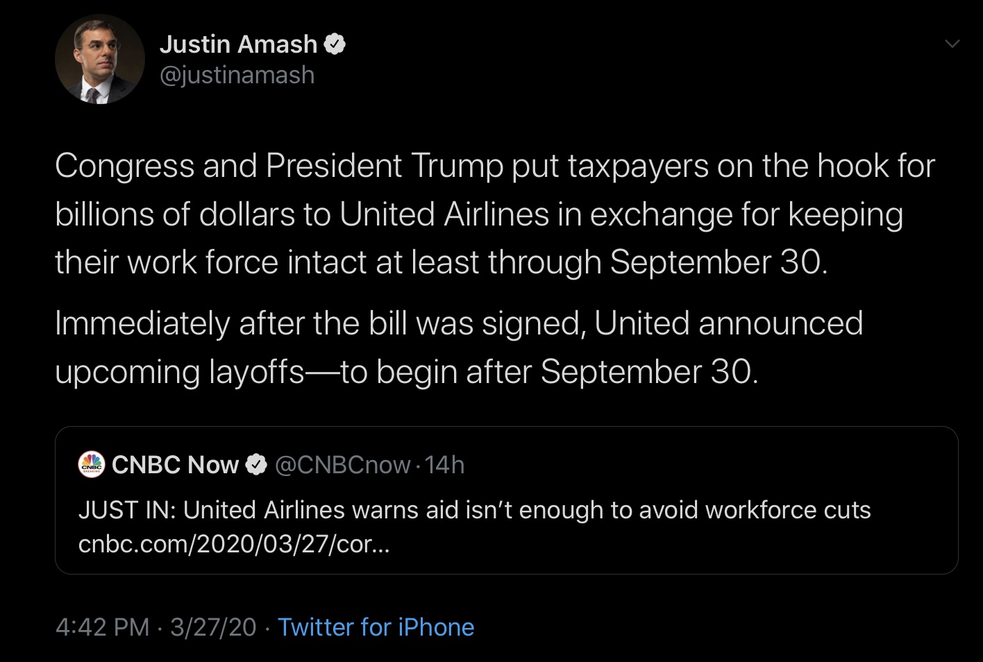Image resolution: width=983 pixels, height=662 pixels.
Task: Click the phrase 'upcoming layoffs' in the tweet
Action: pos(180,372)
